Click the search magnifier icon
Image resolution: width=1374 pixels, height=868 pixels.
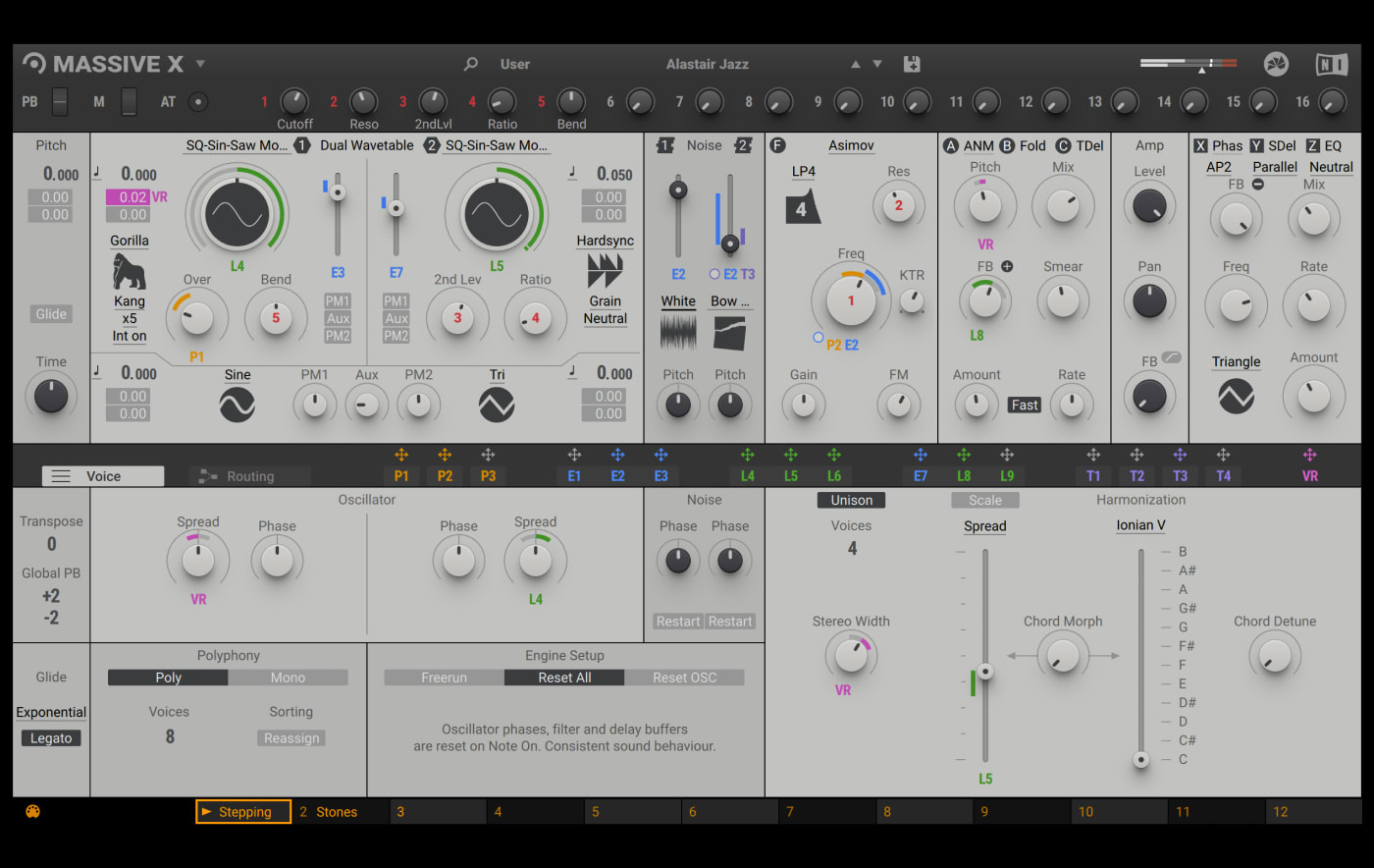tap(471, 64)
